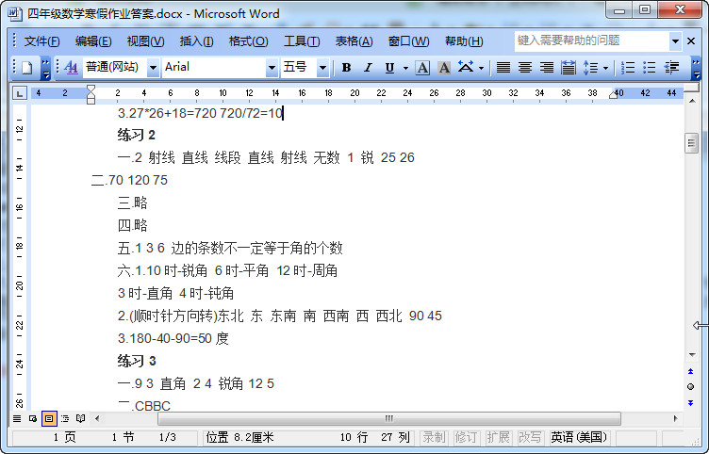The image size is (709, 454).
Task: Click the line 二.70 120 75
Action: [129, 180]
